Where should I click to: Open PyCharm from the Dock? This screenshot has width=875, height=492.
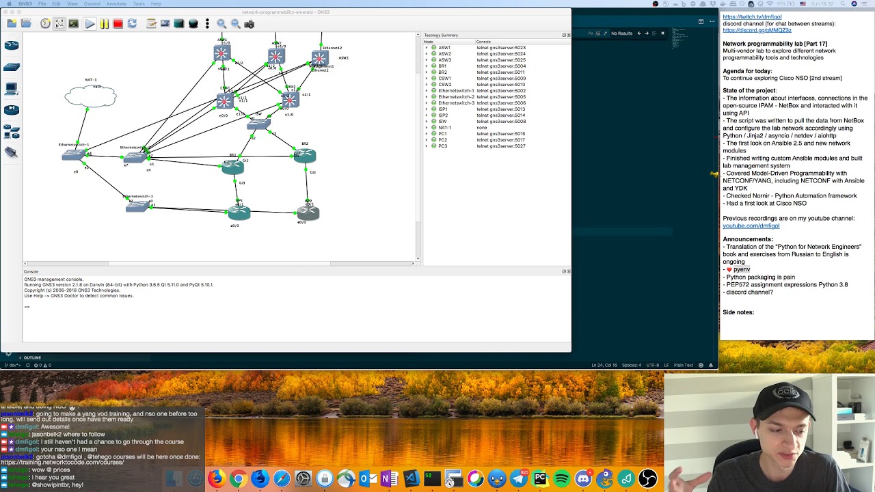point(540,478)
